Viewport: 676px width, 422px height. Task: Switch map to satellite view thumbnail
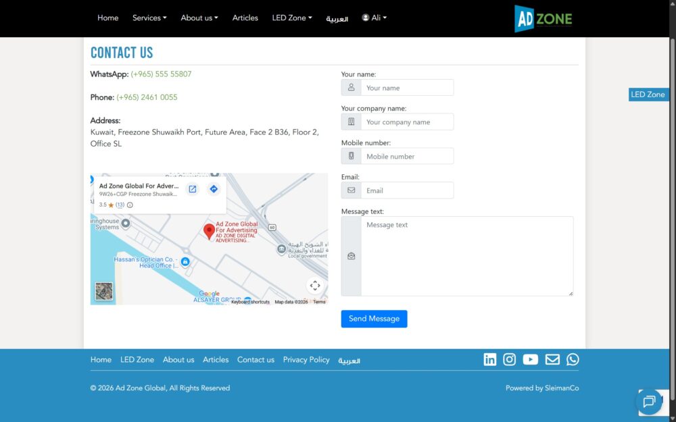point(104,292)
